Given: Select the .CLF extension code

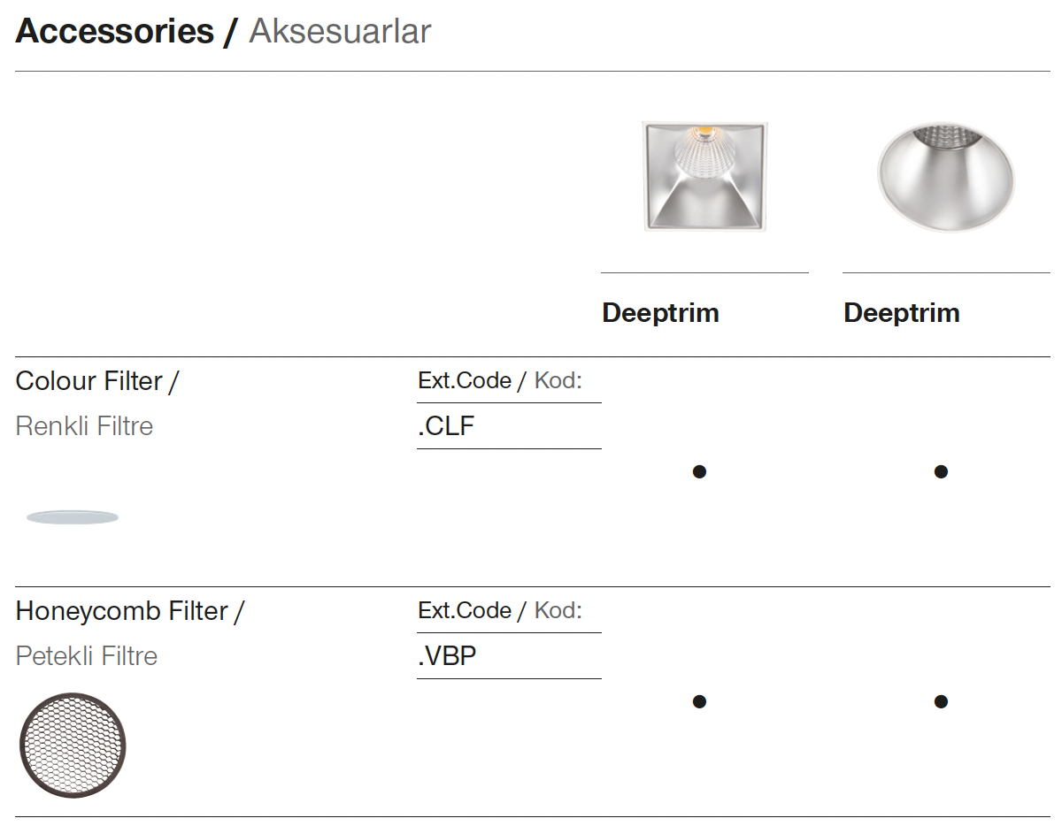Looking at the screenshot, I should [447, 426].
